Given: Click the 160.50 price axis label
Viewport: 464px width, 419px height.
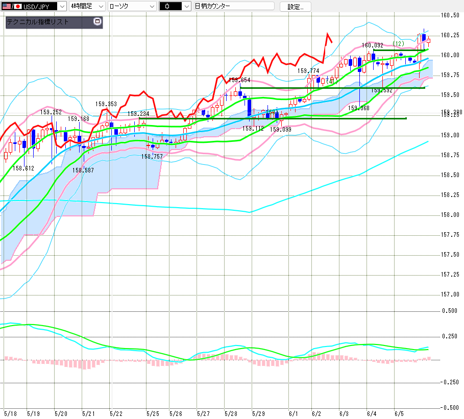Looking at the screenshot, I should pyautogui.click(x=450, y=15).
